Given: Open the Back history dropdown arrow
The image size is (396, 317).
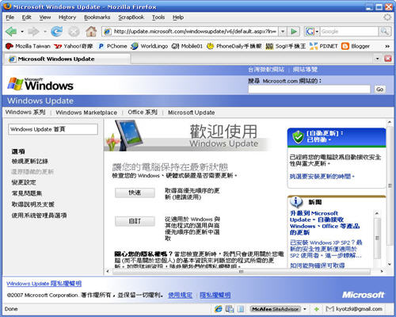Looking at the screenshot, I should (x=22, y=32).
